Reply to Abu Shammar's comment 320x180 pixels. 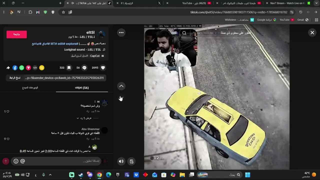coord(88,138)
